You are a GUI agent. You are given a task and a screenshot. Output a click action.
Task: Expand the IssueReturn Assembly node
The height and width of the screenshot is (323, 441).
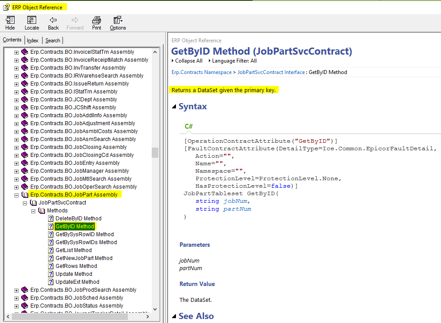[x=16, y=84]
